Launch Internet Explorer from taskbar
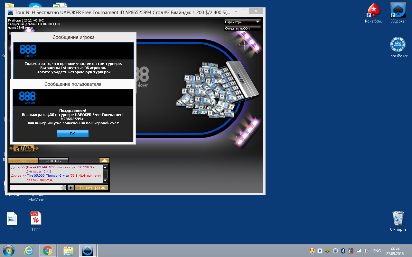The width and height of the screenshot is (412, 257). pyautogui.click(x=29, y=251)
